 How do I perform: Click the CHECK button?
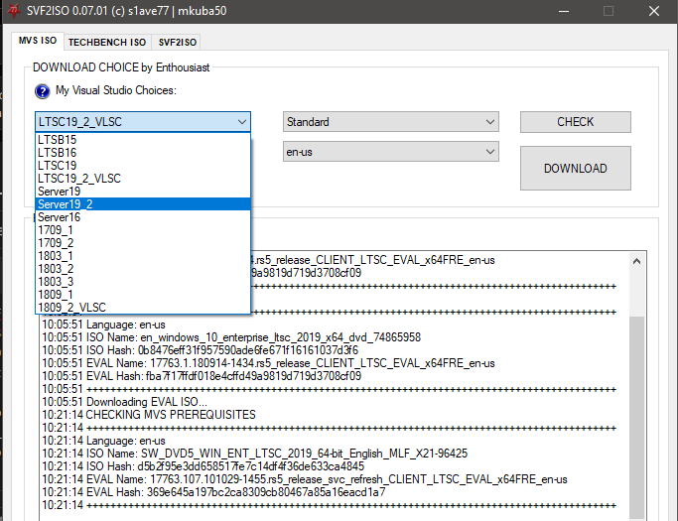pyautogui.click(x=576, y=122)
